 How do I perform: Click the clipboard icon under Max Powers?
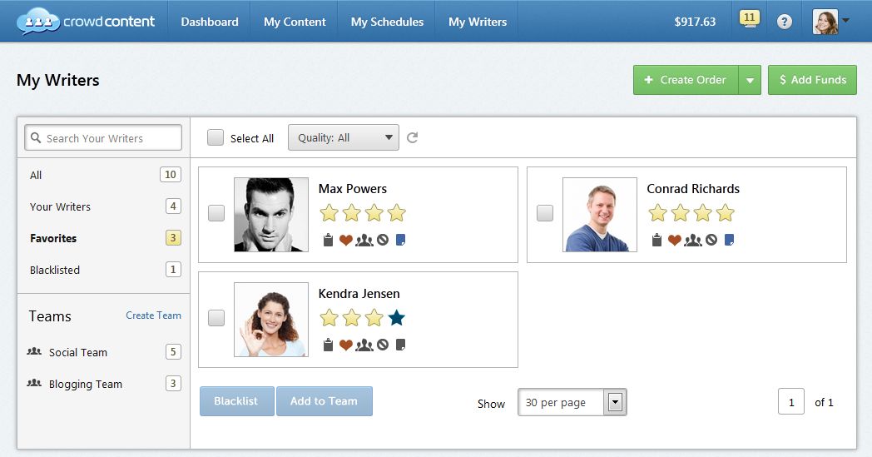coord(329,240)
